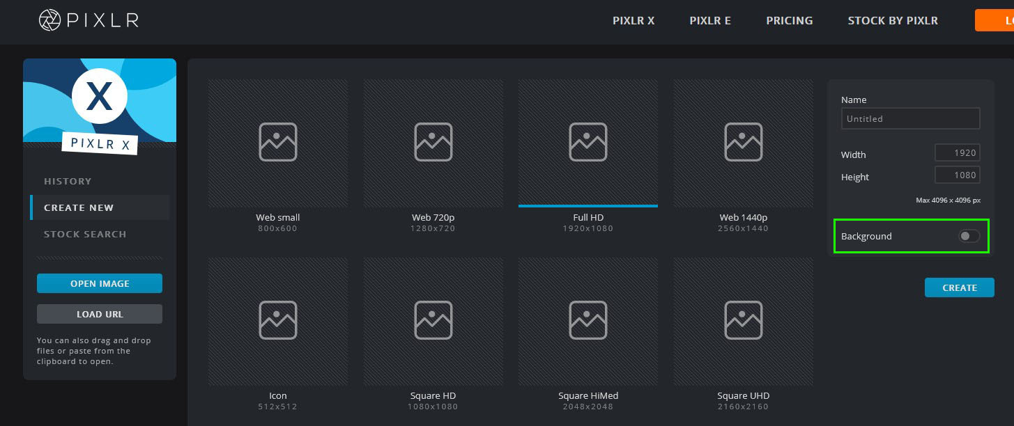Navigate to STOCK BY PIXLR
The width and height of the screenshot is (1014, 426).
(892, 20)
